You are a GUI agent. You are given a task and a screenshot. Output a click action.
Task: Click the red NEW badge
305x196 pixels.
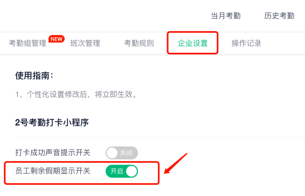click(57, 39)
